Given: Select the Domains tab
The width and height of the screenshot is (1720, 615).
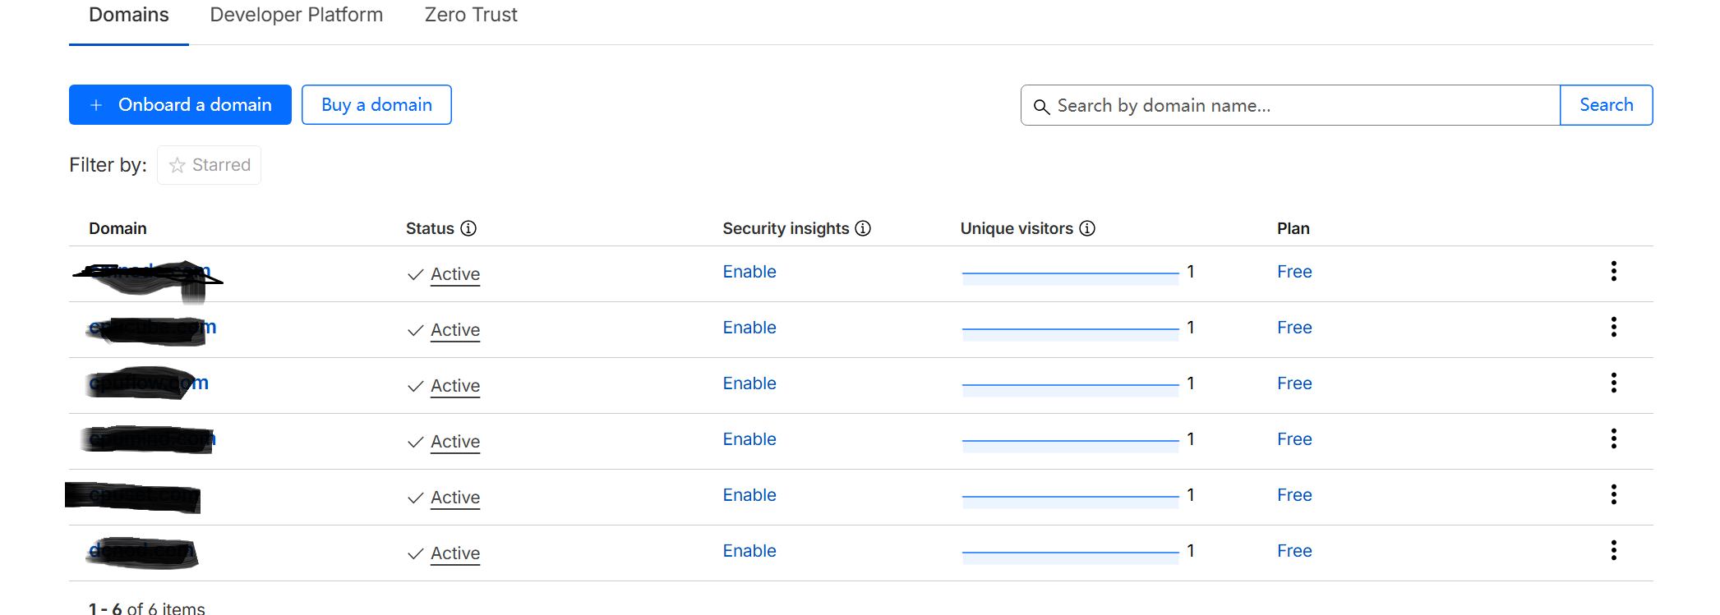Looking at the screenshot, I should 129,15.
